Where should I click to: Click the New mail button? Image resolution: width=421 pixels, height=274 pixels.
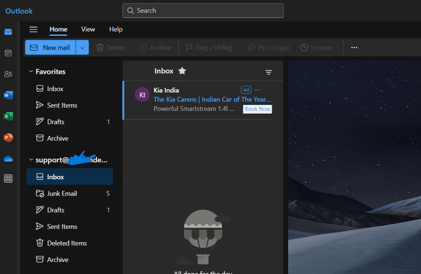coord(50,48)
